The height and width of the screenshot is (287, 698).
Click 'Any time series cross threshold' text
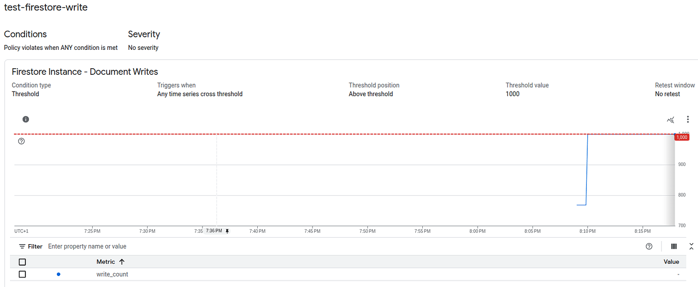[200, 94]
